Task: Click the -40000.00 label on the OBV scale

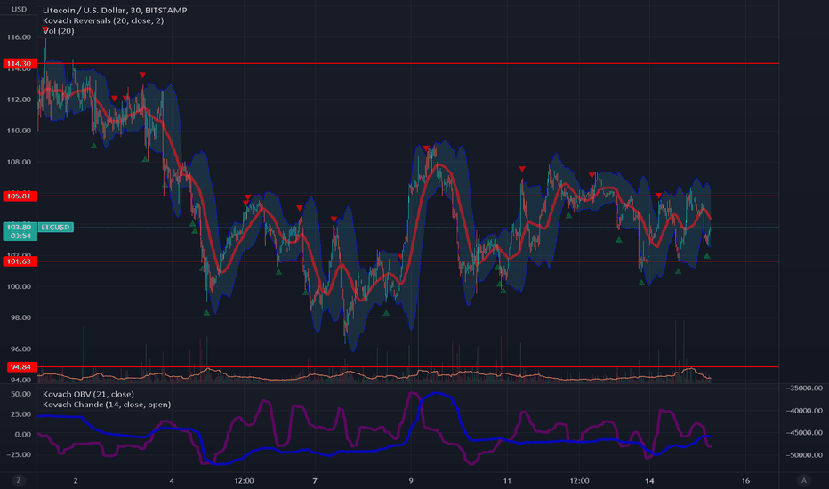Action: point(804,411)
